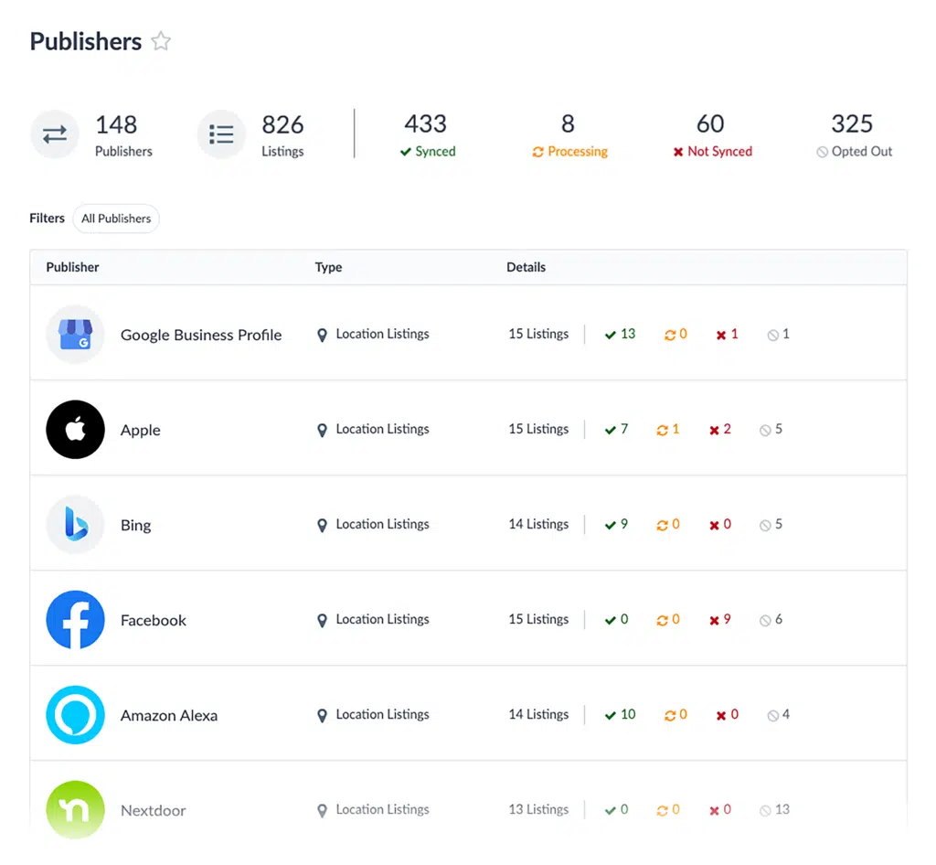
Task: Open the All Publishers filter
Action: point(116,219)
